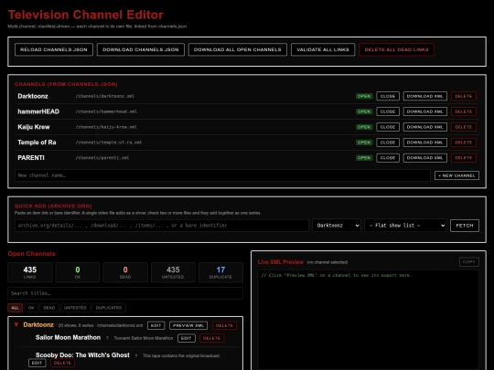Click the OPEN badge on hammerHEAD row
The height and width of the screenshot is (370, 494).
pos(364,111)
